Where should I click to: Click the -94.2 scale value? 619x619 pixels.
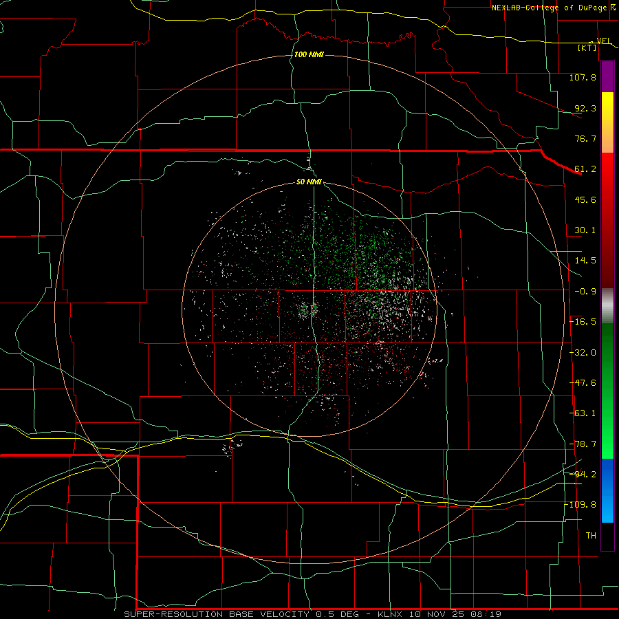click(584, 475)
